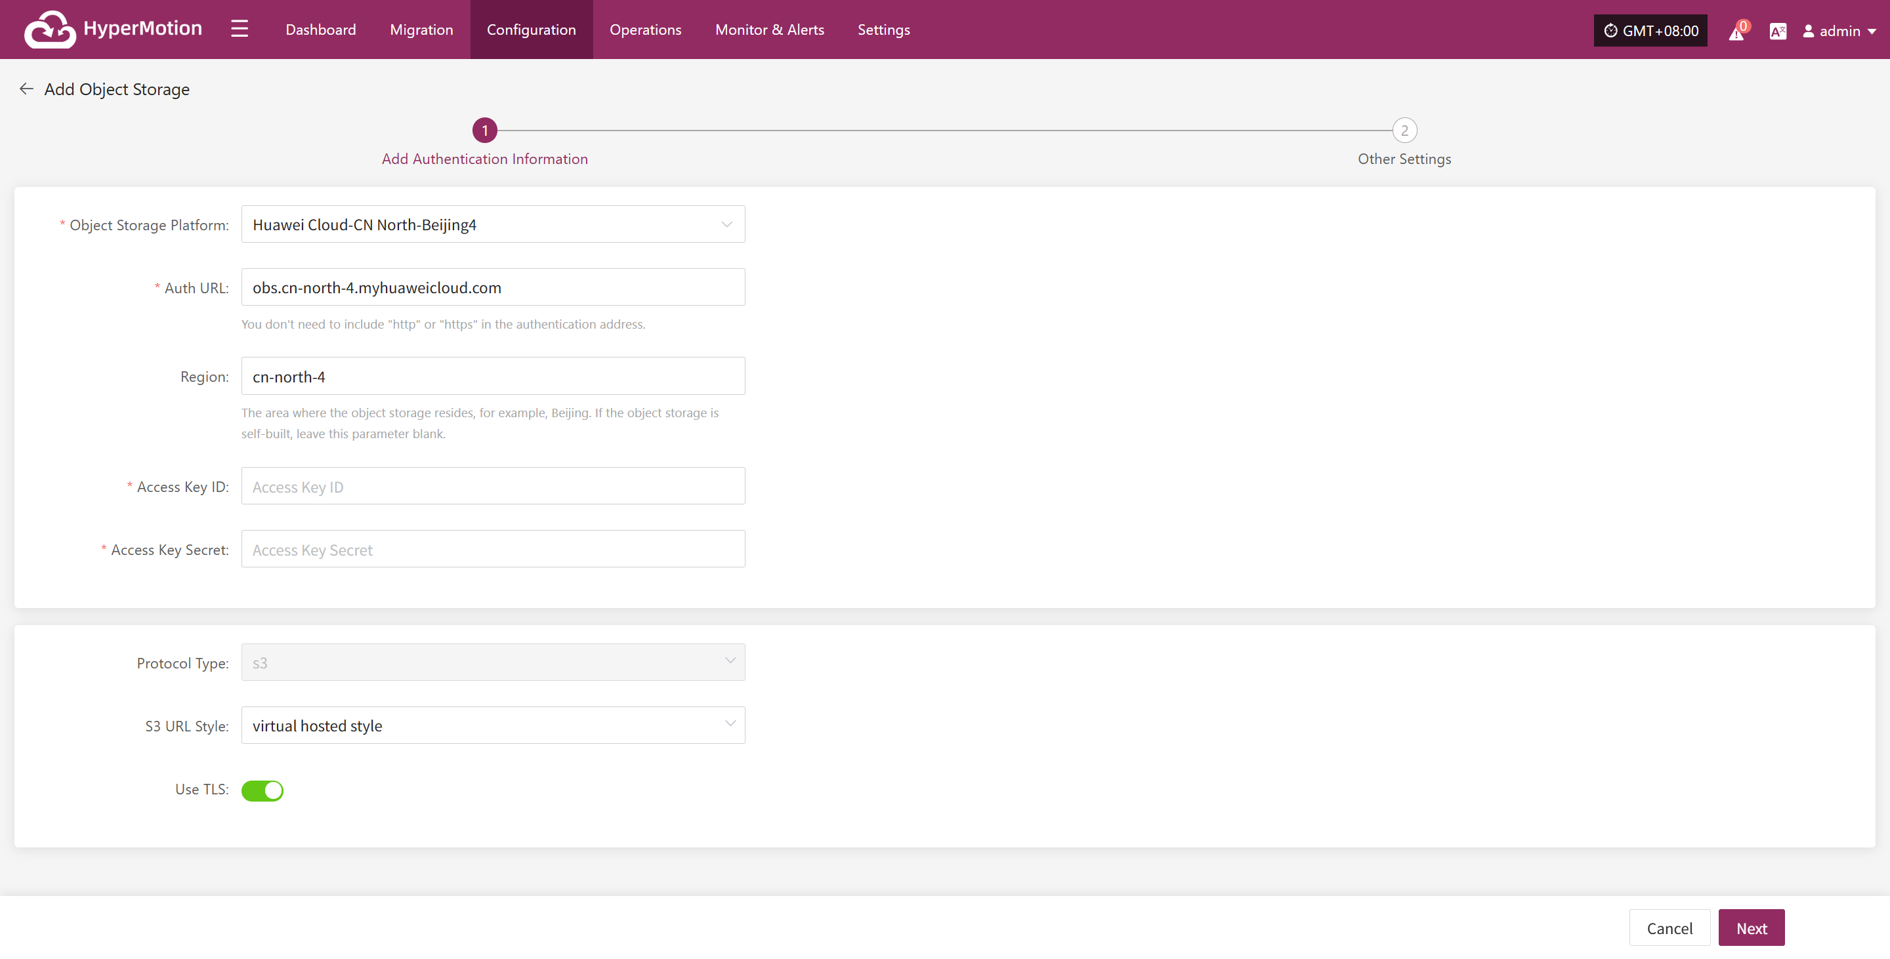Open the Protocol Type s3 dropdown
This screenshot has width=1890, height=959.
click(493, 662)
